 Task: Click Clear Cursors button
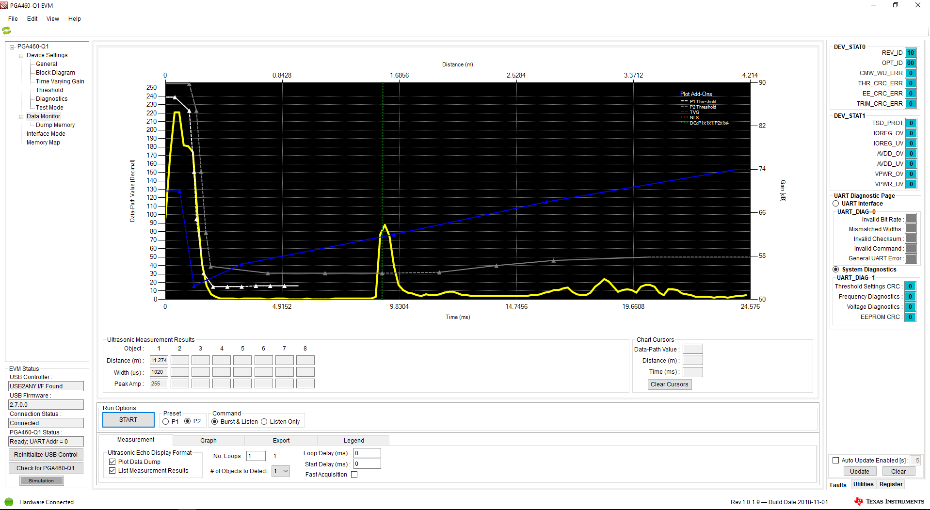[669, 384]
